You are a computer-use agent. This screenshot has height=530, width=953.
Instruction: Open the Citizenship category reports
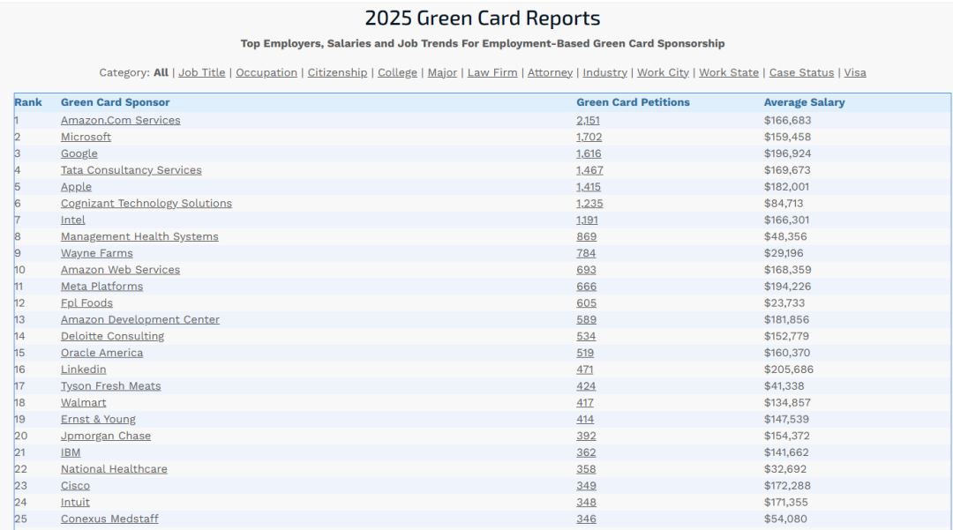[337, 72]
